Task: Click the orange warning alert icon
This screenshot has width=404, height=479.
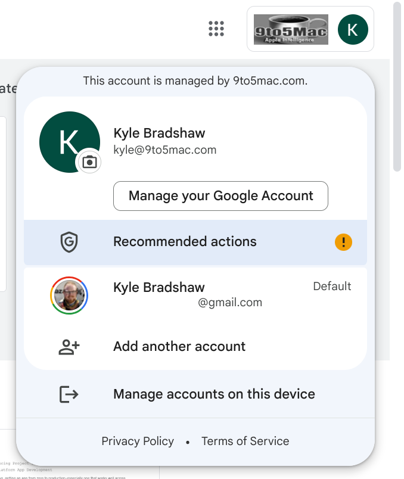Action: click(344, 242)
